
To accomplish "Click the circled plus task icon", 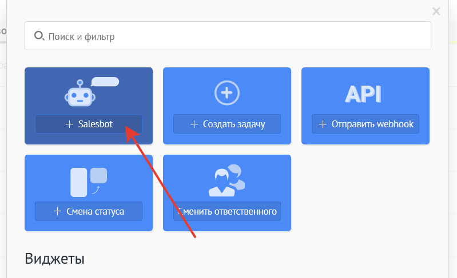I will coord(226,93).
